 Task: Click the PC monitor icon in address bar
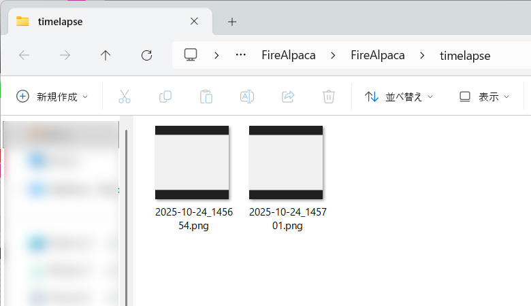point(191,55)
